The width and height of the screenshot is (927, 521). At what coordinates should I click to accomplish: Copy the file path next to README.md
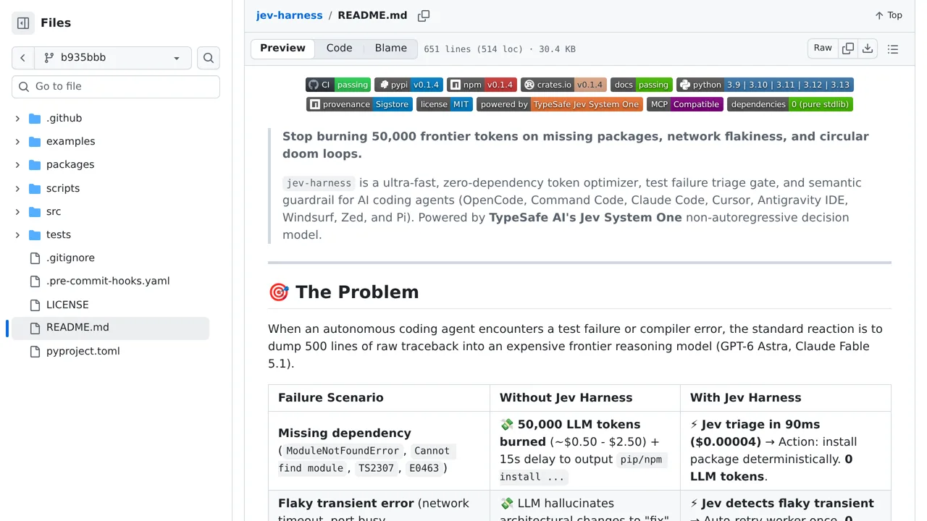(x=424, y=15)
